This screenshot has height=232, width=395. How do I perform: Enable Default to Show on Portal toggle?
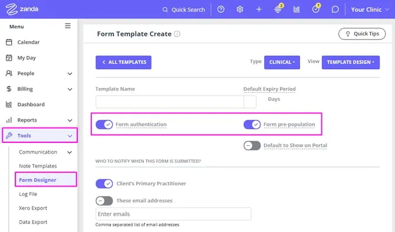coord(252,145)
